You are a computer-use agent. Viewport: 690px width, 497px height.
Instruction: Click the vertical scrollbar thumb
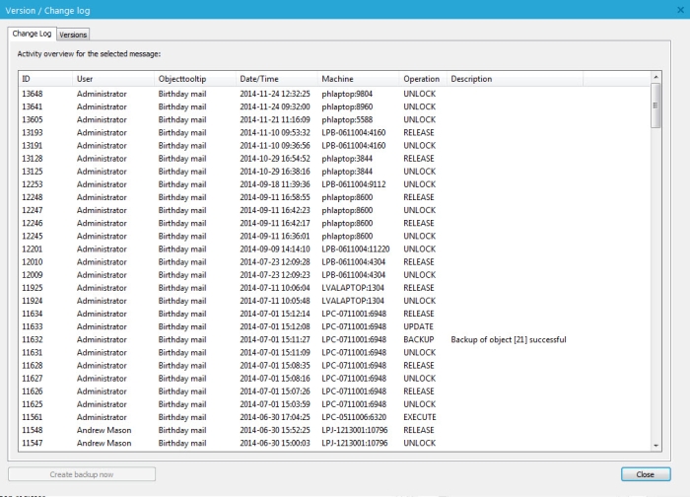click(655, 106)
